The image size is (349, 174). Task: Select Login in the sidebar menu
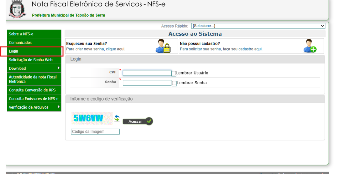[x=14, y=51]
